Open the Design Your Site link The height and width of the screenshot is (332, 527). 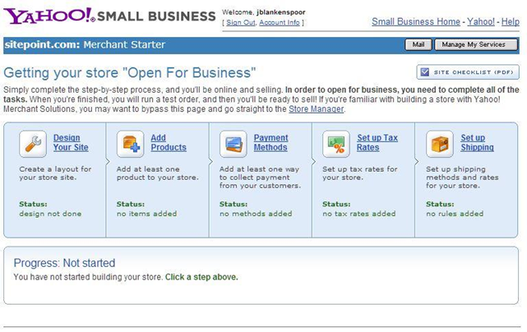pos(71,143)
